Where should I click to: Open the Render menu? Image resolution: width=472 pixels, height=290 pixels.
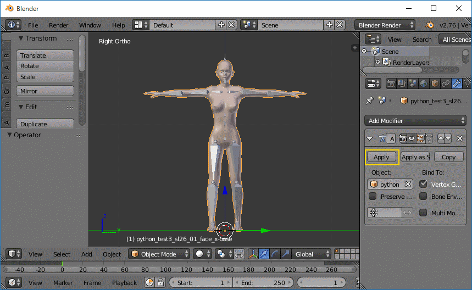(x=59, y=25)
